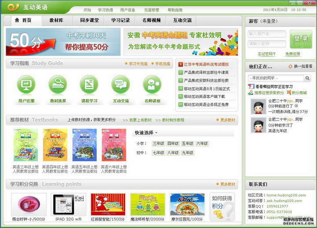This screenshot has height=228, width=317.
Task: Click the 学习卡充值 link
Action: click(138, 64)
